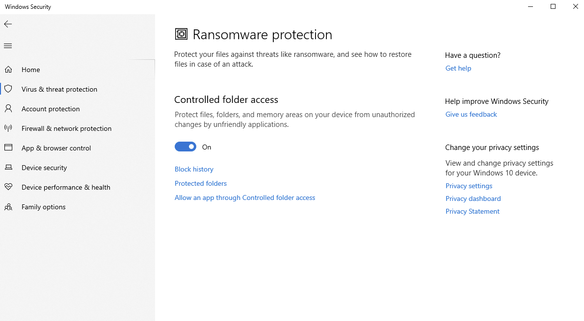Click the Virus & threat protection shield icon
584x321 pixels.
(x=8, y=89)
